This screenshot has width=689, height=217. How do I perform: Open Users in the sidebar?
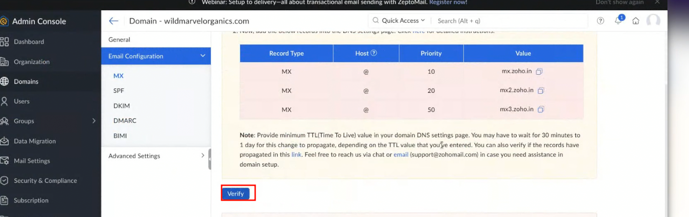coord(21,101)
